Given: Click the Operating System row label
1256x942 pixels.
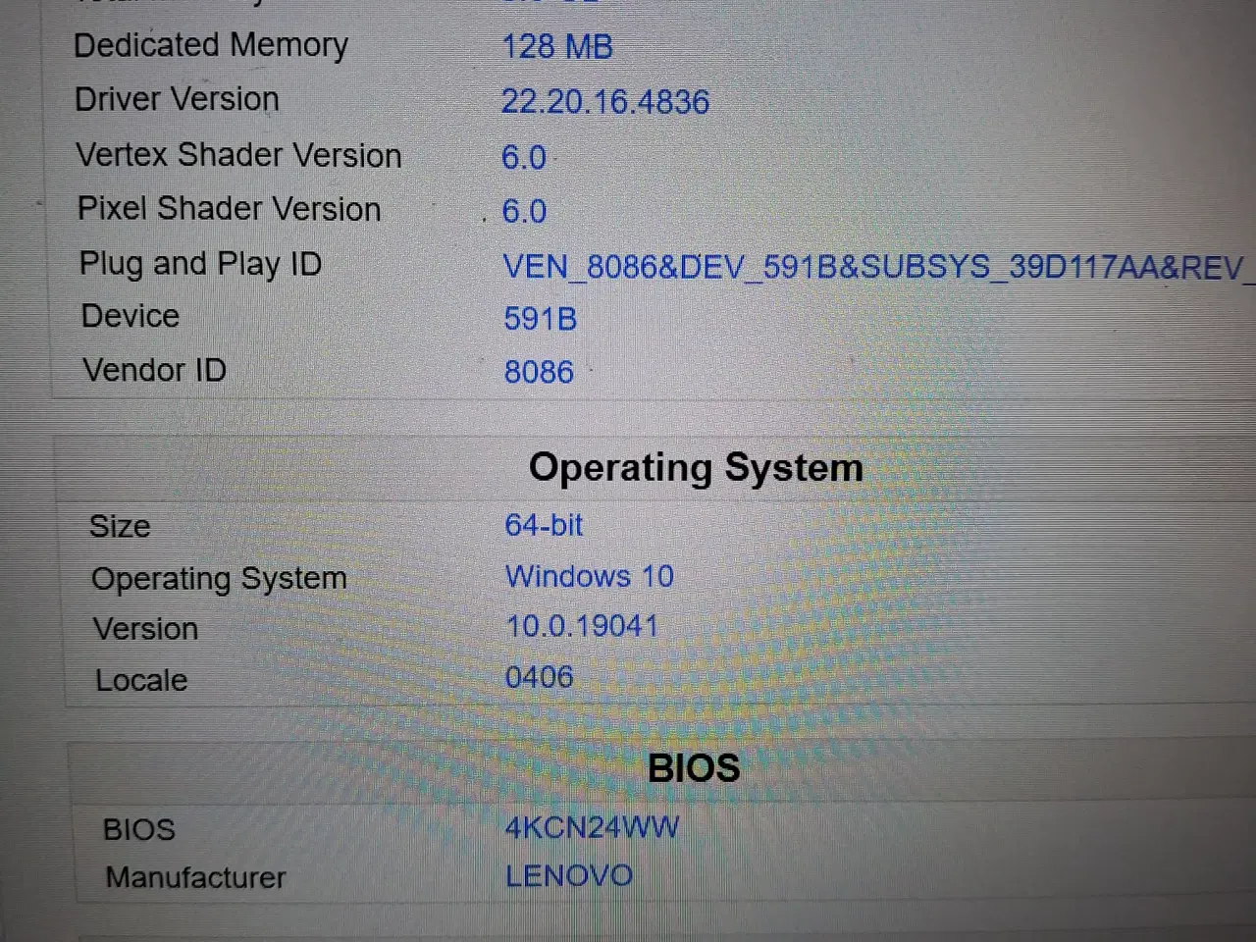Looking at the screenshot, I should tap(219, 579).
